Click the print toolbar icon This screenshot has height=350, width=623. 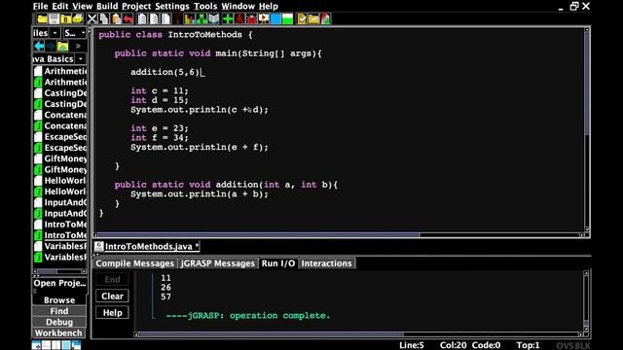78,18
